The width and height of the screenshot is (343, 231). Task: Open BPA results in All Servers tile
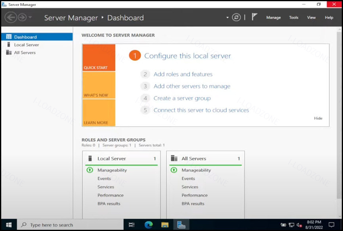pyautogui.click(x=193, y=204)
